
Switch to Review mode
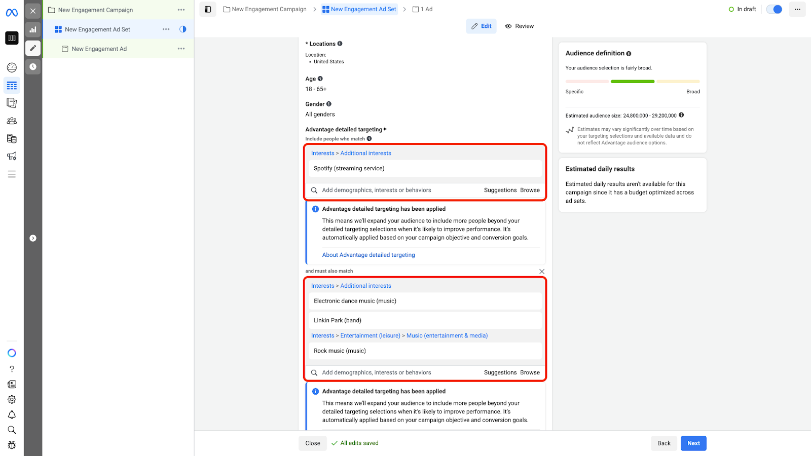[520, 26]
